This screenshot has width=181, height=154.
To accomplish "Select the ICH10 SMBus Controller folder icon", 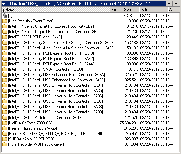I will tap(5, 69).
